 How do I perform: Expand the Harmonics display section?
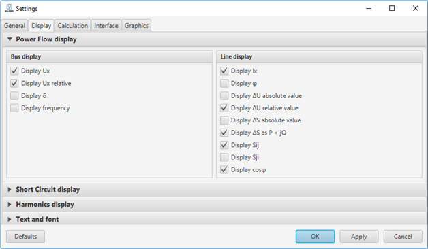(10, 204)
